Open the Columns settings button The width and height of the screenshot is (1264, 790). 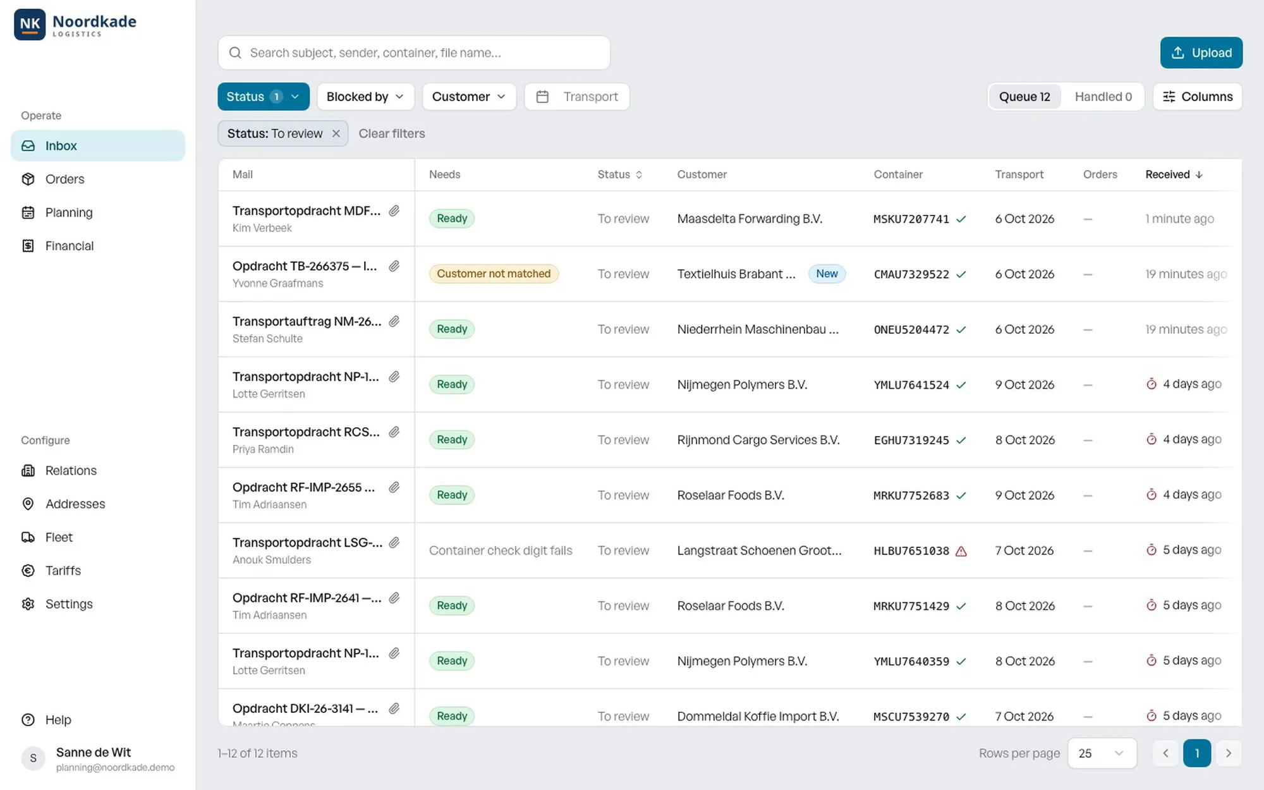pyautogui.click(x=1197, y=97)
